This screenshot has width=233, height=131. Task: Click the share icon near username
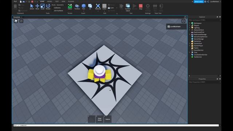(x=208, y=1)
